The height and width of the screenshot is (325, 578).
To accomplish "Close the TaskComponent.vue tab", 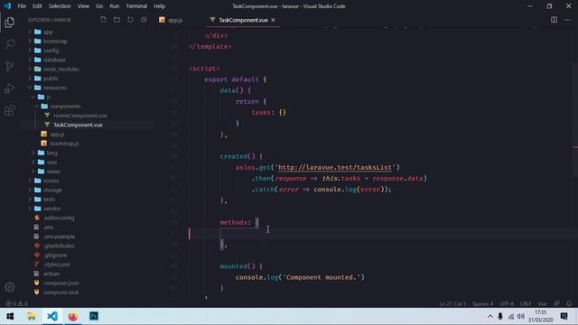I will [x=273, y=20].
